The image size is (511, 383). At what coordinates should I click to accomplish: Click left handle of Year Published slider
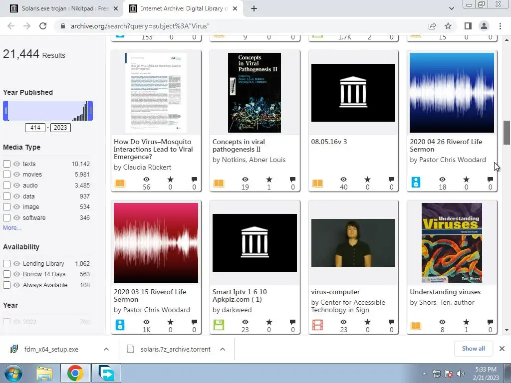click(x=5, y=111)
